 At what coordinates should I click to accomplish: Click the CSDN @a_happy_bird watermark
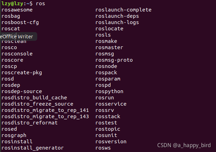pyautogui.click(x=184, y=145)
